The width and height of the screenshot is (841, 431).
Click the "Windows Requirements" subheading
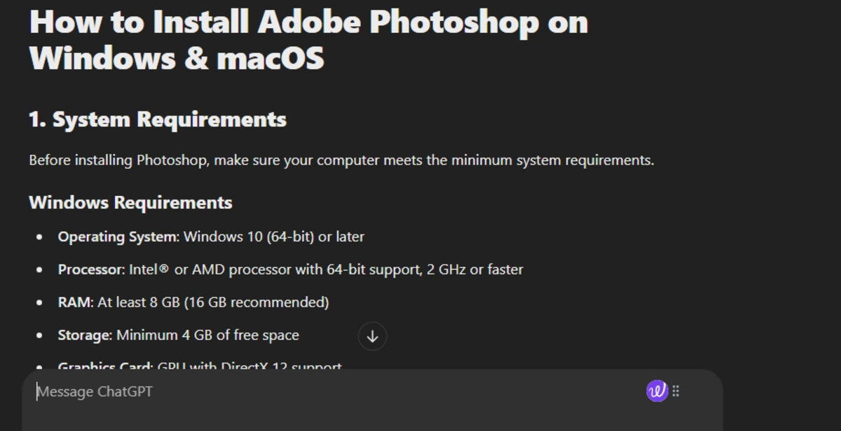click(x=130, y=203)
